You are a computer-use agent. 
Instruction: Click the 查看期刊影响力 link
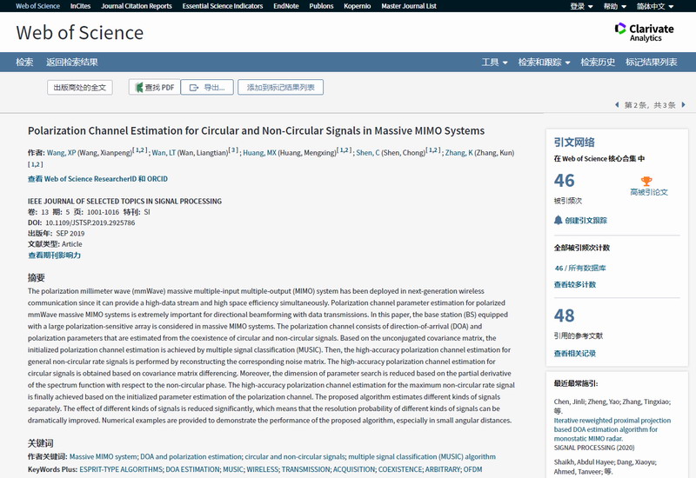click(x=54, y=256)
